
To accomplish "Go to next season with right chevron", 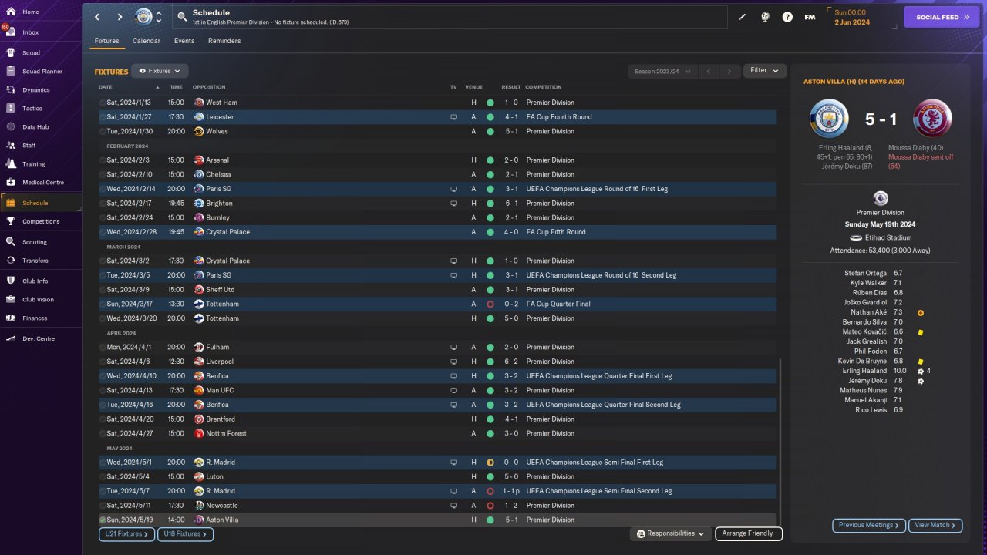I will click(x=729, y=72).
